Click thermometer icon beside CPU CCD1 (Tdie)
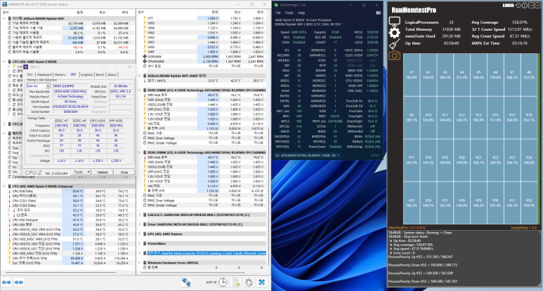Image resolution: width=543 pixels, height=291 pixels. point(9,201)
